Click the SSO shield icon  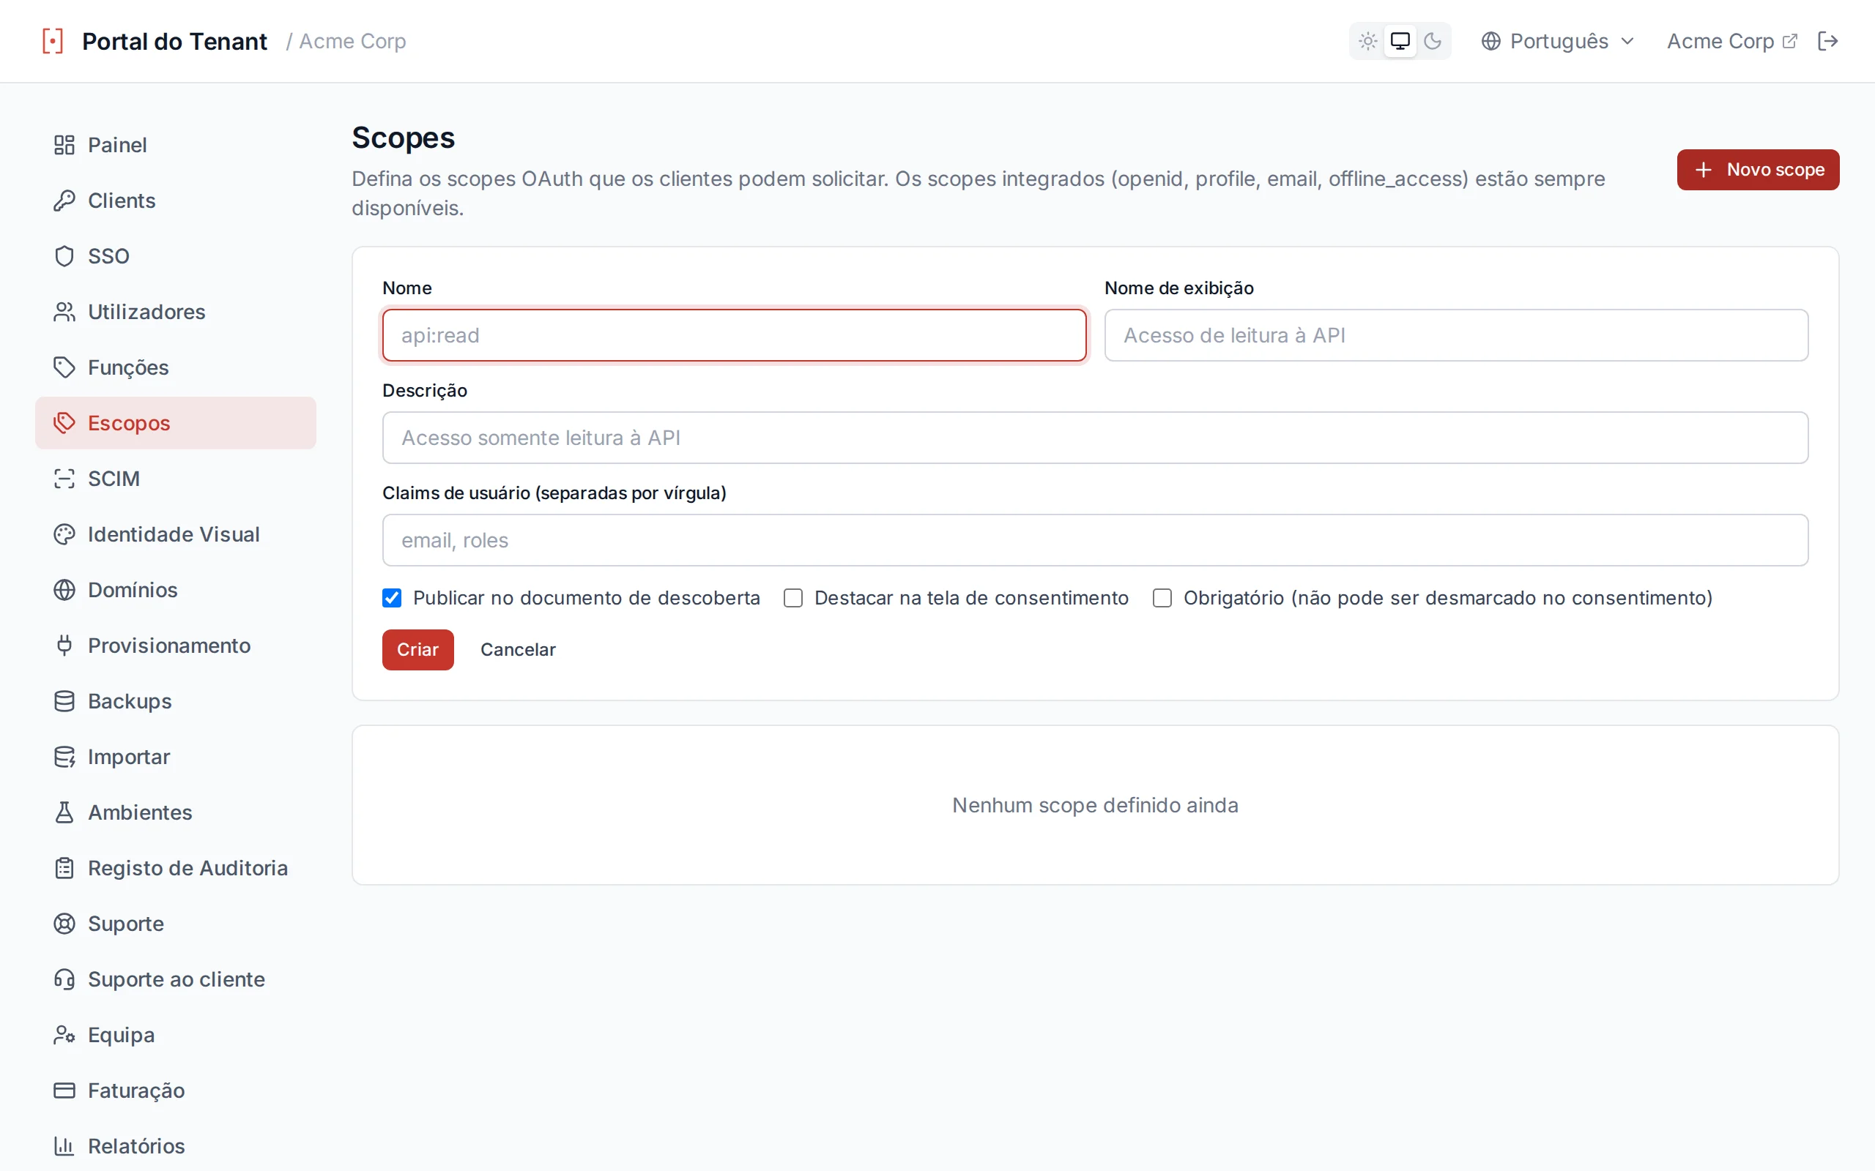(x=64, y=256)
